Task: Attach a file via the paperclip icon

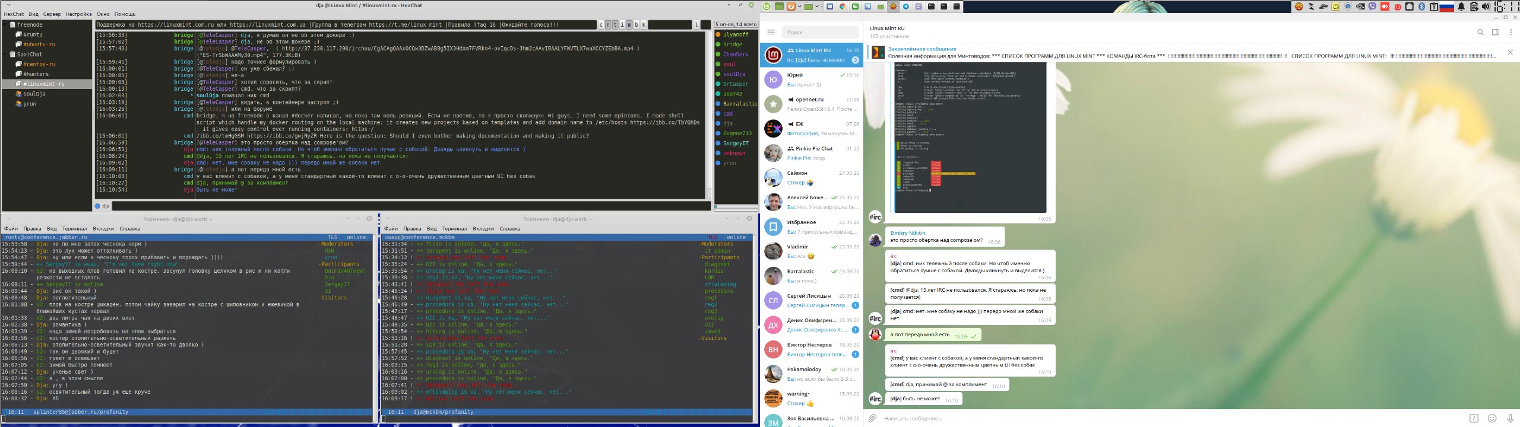Action: click(872, 418)
